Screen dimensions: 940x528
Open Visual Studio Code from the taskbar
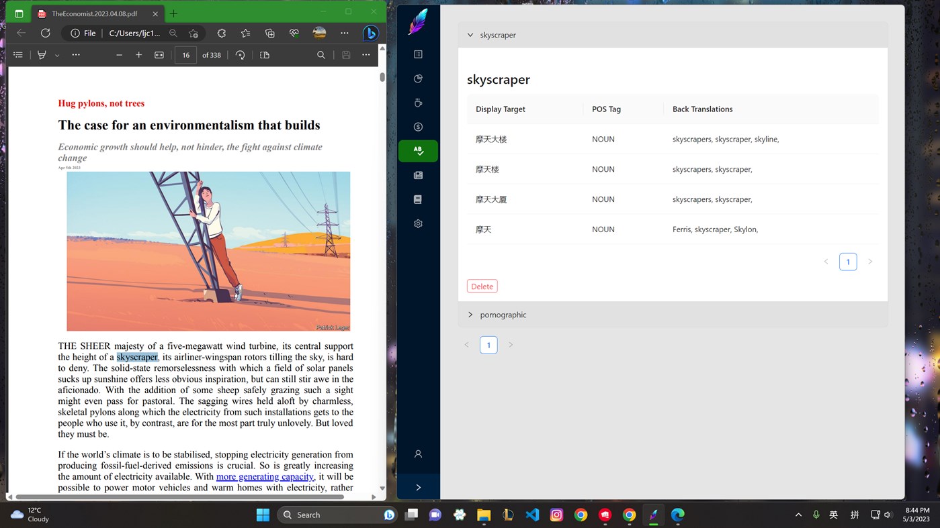click(x=532, y=515)
